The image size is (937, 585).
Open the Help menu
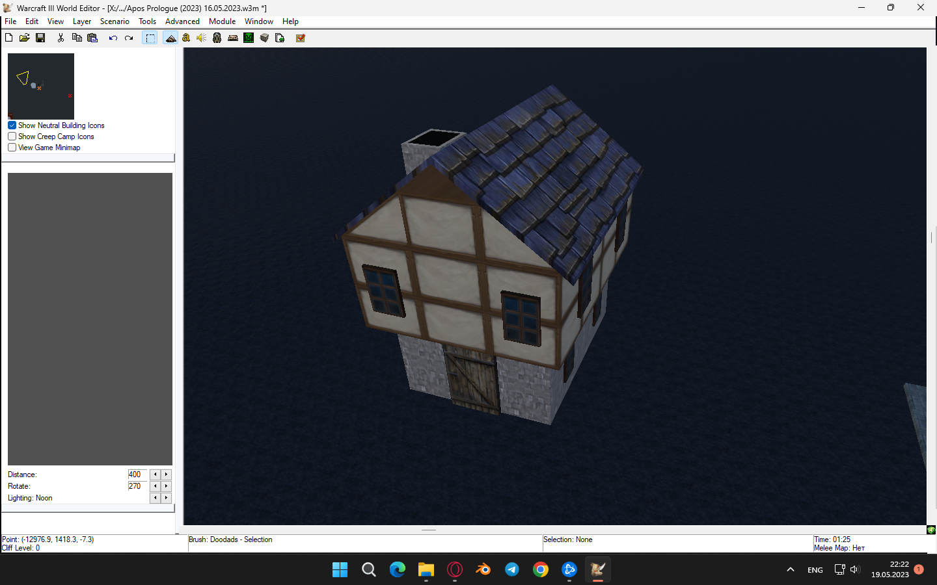click(x=290, y=21)
